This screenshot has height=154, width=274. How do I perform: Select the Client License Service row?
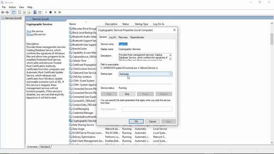tap(83, 68)
